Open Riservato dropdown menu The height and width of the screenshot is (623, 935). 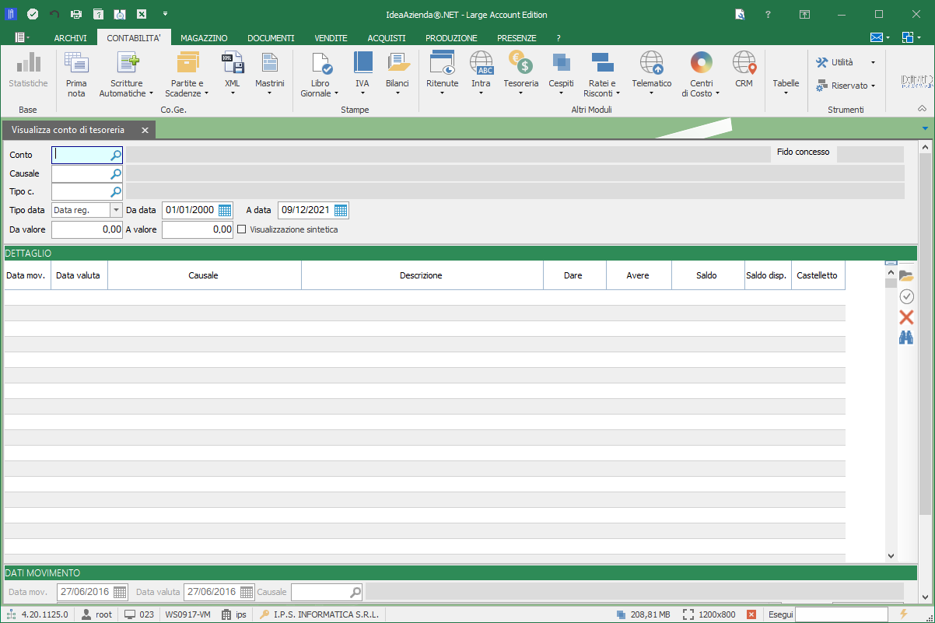click(846, 86)
